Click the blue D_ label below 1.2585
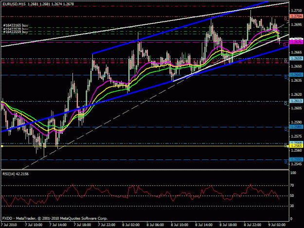The width and height of the screenshot is (304, 228). tap(286, 130)
